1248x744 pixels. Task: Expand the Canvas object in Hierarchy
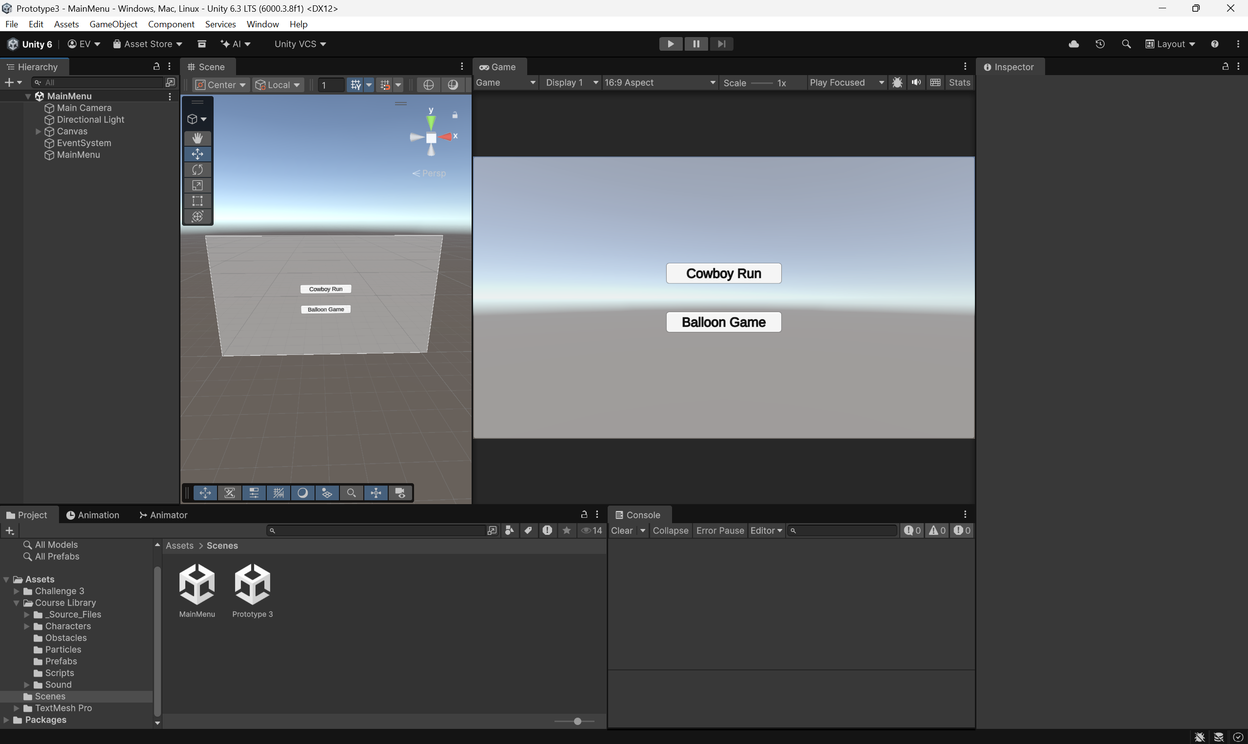tap(38, 131)
